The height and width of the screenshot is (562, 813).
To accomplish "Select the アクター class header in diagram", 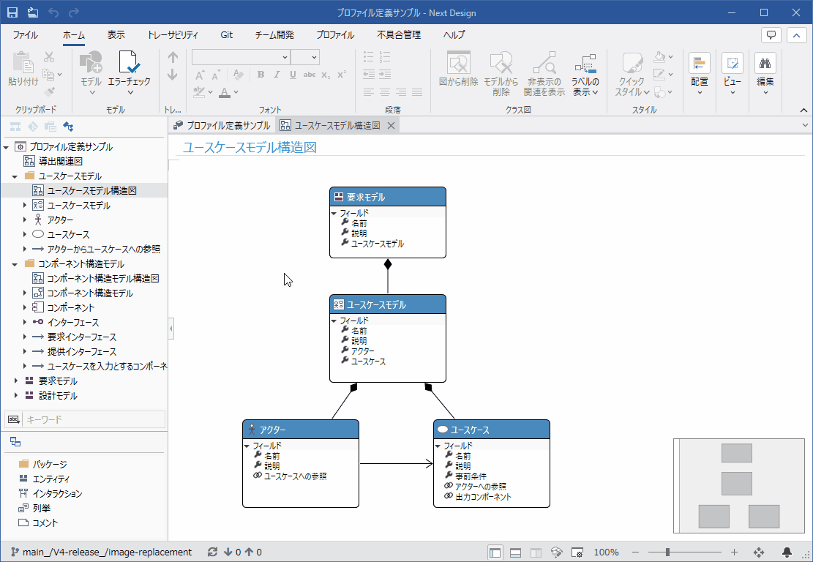I will click(x=301, y=430).
